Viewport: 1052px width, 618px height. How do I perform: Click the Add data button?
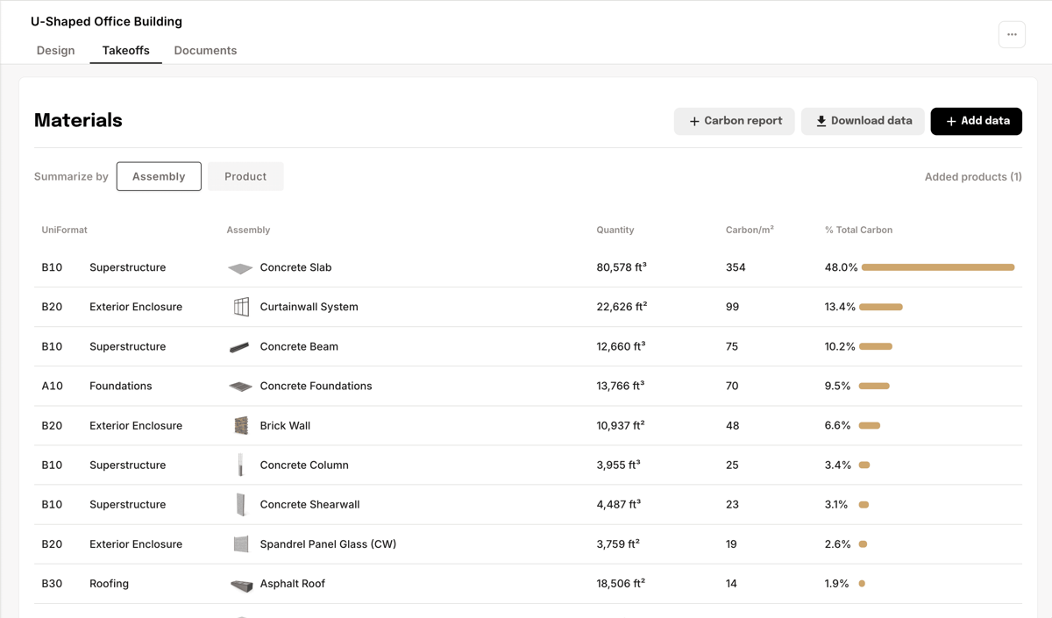(977, 121)
